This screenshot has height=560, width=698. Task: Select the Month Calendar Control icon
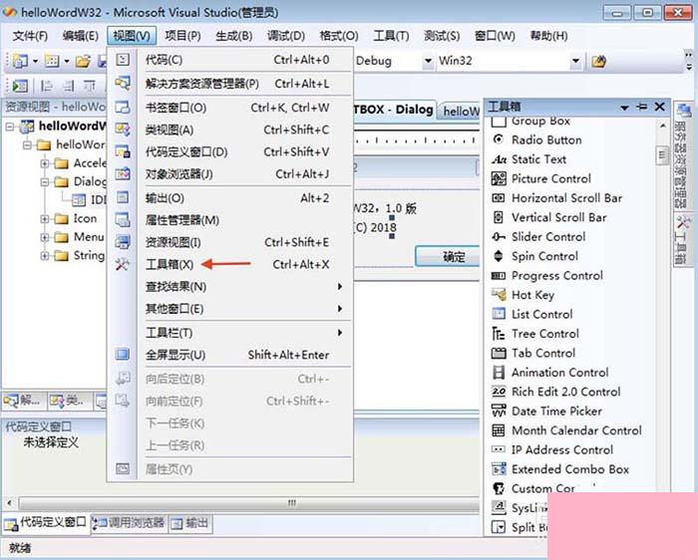499,430
